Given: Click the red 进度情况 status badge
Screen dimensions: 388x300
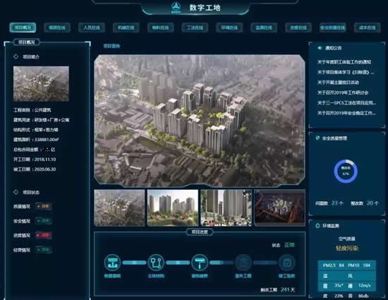Looking at the screenshot, I should (44, 235).
